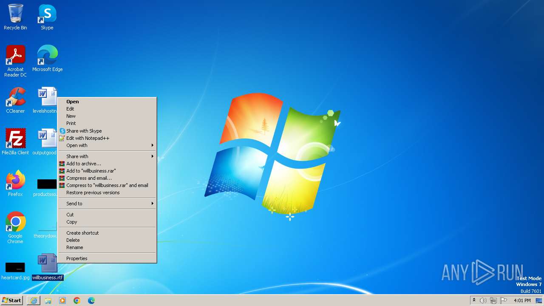Open the Recycle Bin desktop icon

(x=15, y=17)
